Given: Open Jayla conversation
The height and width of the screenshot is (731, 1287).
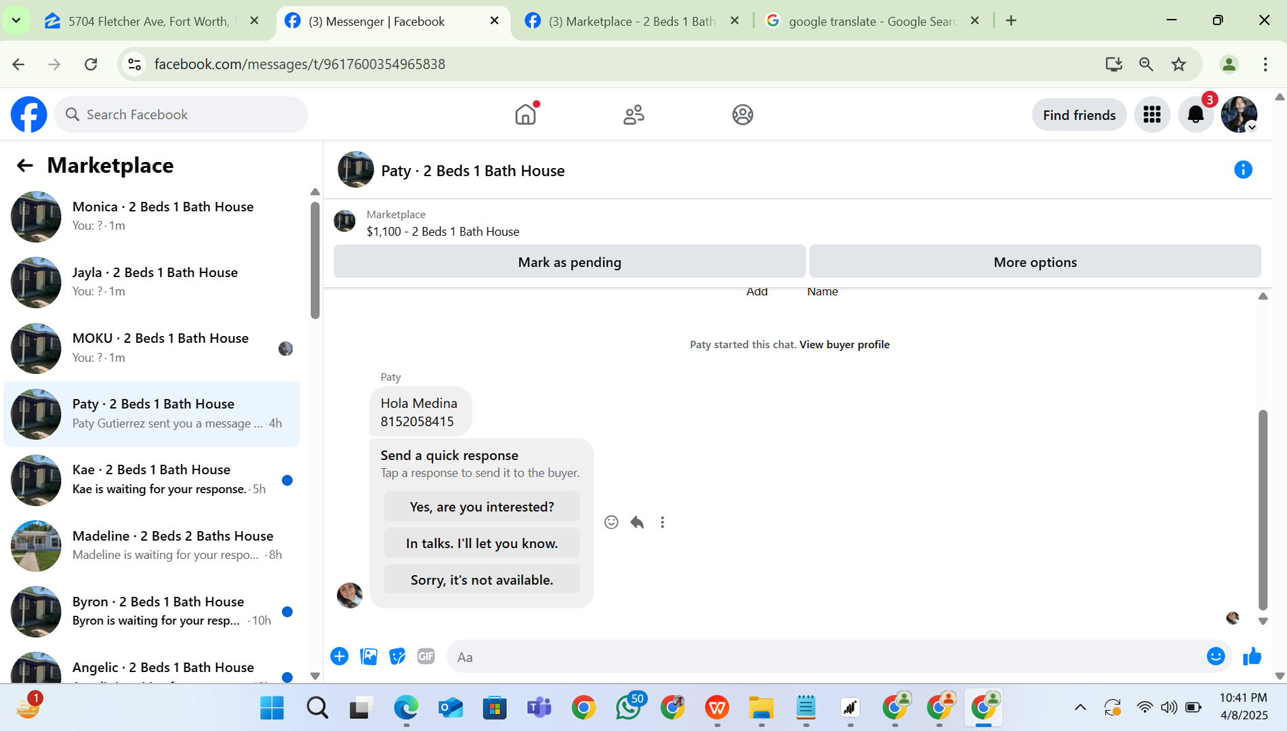Looking at the screenshot, I should 152,282.
